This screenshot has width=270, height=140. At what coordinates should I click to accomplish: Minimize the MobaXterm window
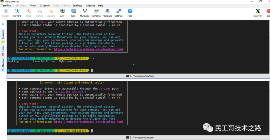click(251, 1)
